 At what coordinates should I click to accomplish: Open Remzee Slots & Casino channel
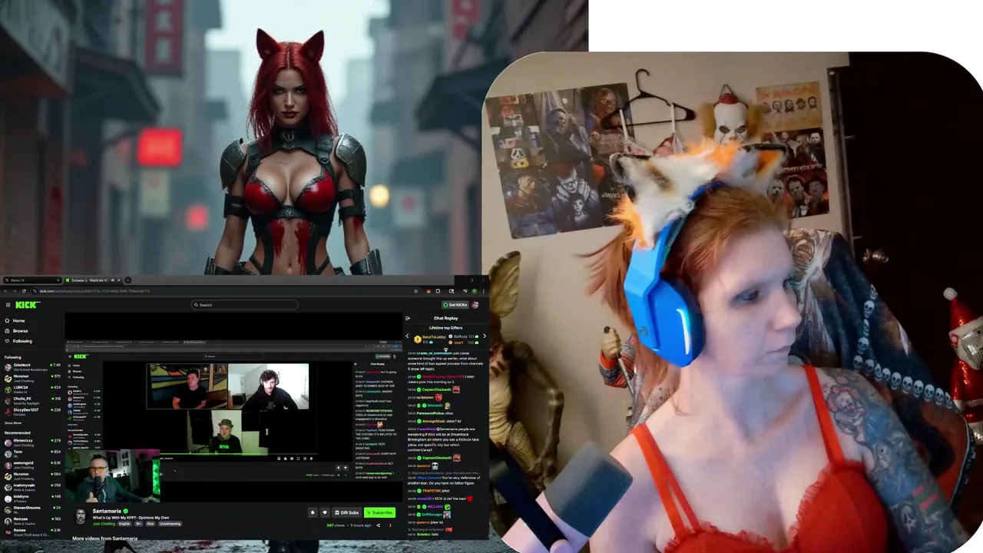(x=32, y=520)
